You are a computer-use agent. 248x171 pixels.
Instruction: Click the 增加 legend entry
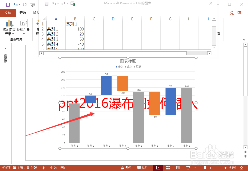tap(120, 67)
